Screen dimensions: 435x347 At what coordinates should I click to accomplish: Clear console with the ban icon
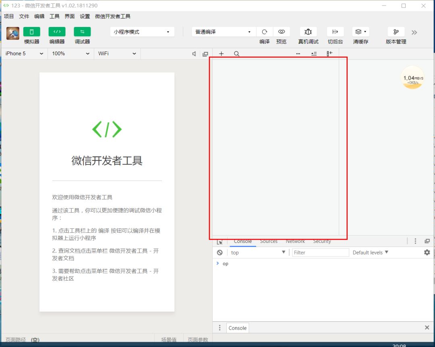point(220,253)
